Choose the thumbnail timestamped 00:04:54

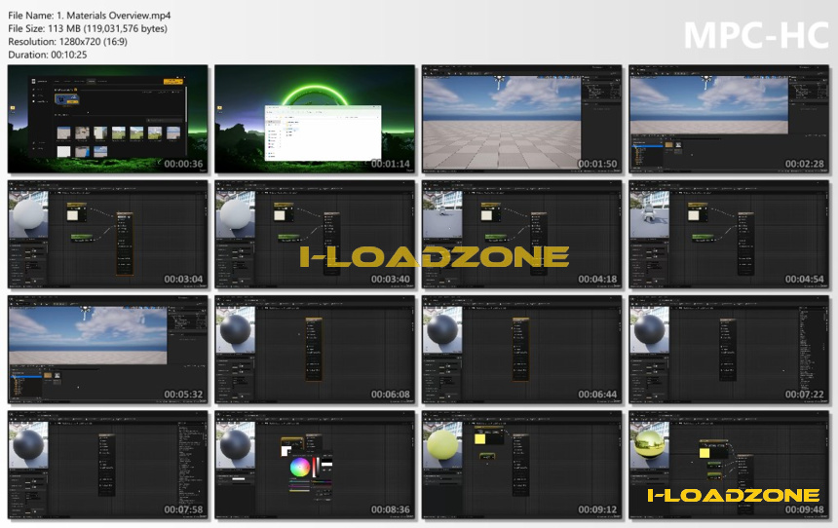[729, 234]
